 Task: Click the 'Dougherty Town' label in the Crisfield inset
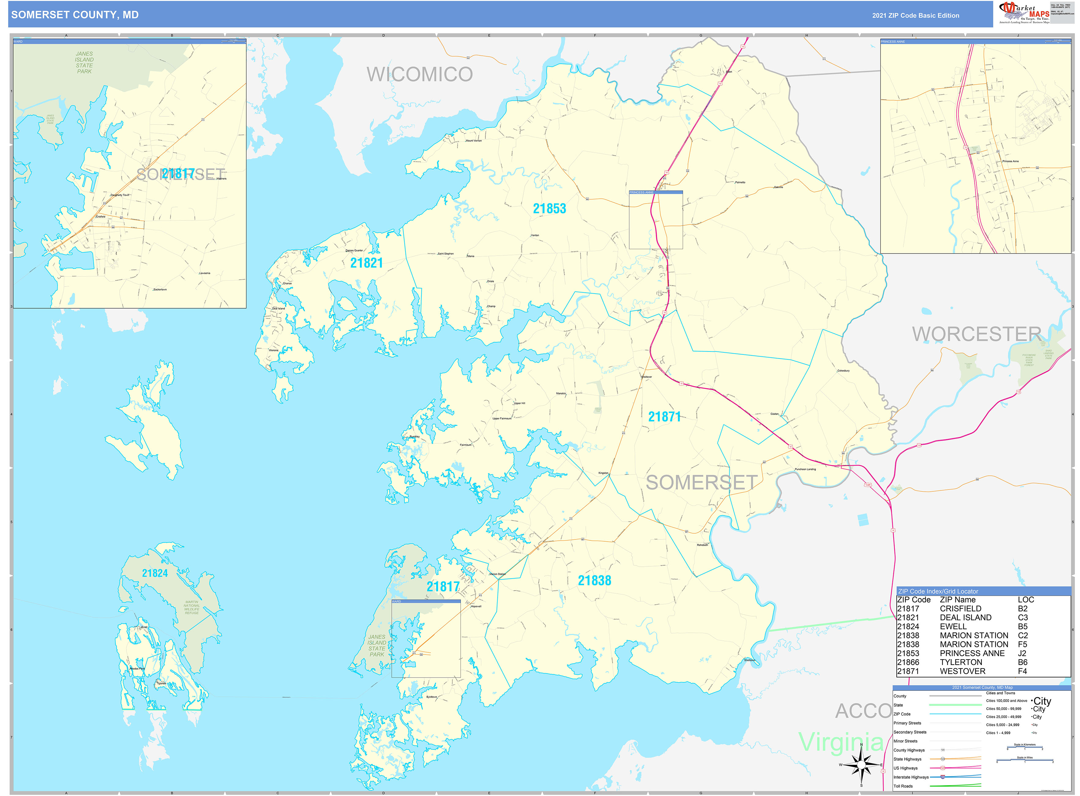pos(119,195)
